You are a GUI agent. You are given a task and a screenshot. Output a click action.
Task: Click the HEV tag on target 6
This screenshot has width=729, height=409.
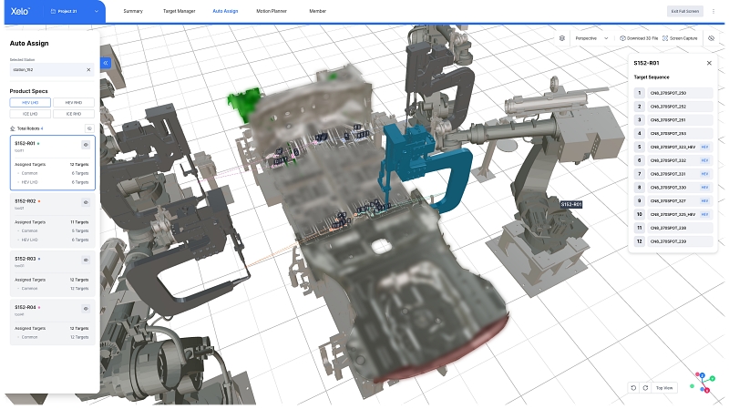(704, 160)
